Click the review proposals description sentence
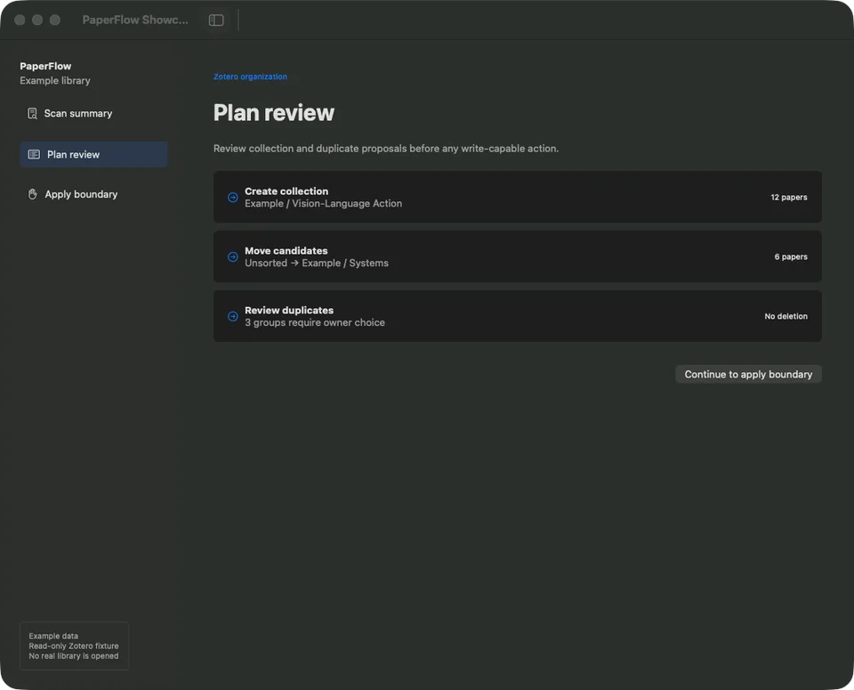Viewport: 854px width, 690px height. click(386, 149)
